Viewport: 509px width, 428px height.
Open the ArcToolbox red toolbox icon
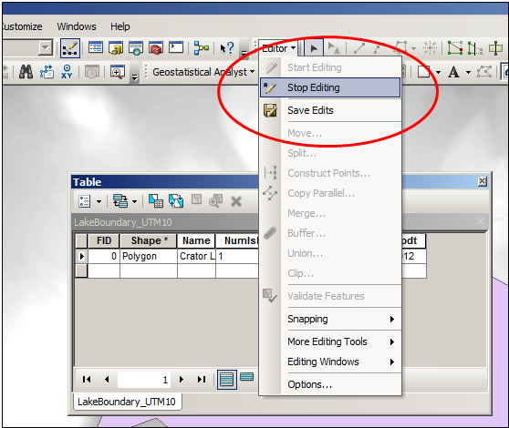point(155,48)
